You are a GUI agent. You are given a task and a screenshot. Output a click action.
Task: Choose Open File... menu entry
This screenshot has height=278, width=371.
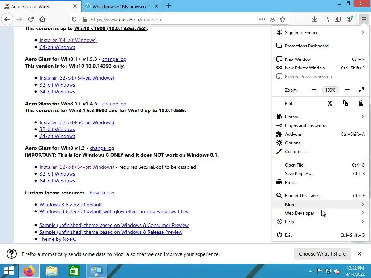[x=321, y=165]
